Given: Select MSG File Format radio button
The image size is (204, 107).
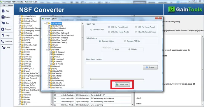Looking at the screenshot, I should tap(136, 27).
